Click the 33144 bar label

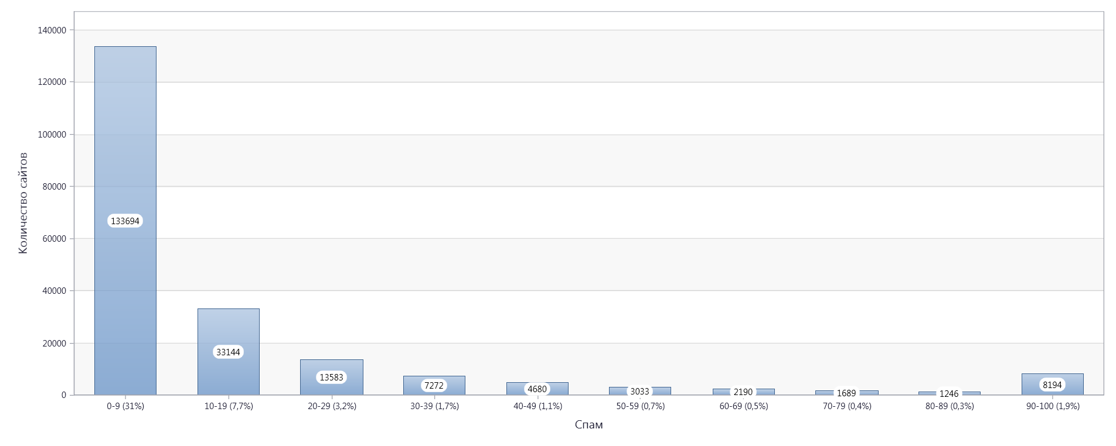coord(229,352)
